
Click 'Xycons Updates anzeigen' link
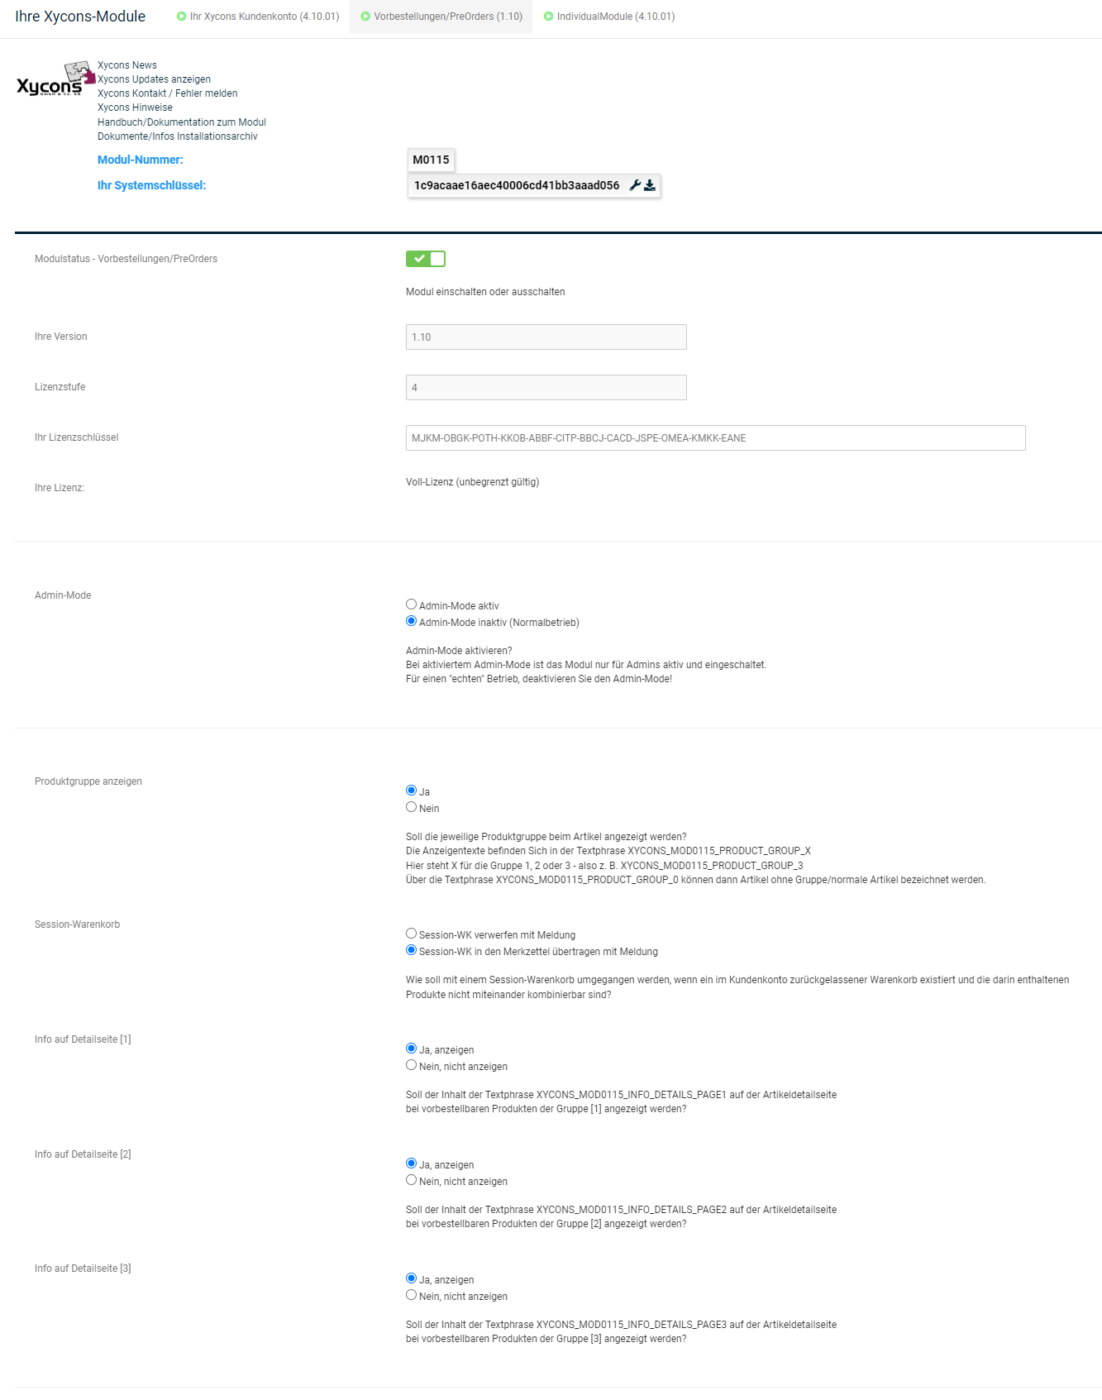pos(154,79)
